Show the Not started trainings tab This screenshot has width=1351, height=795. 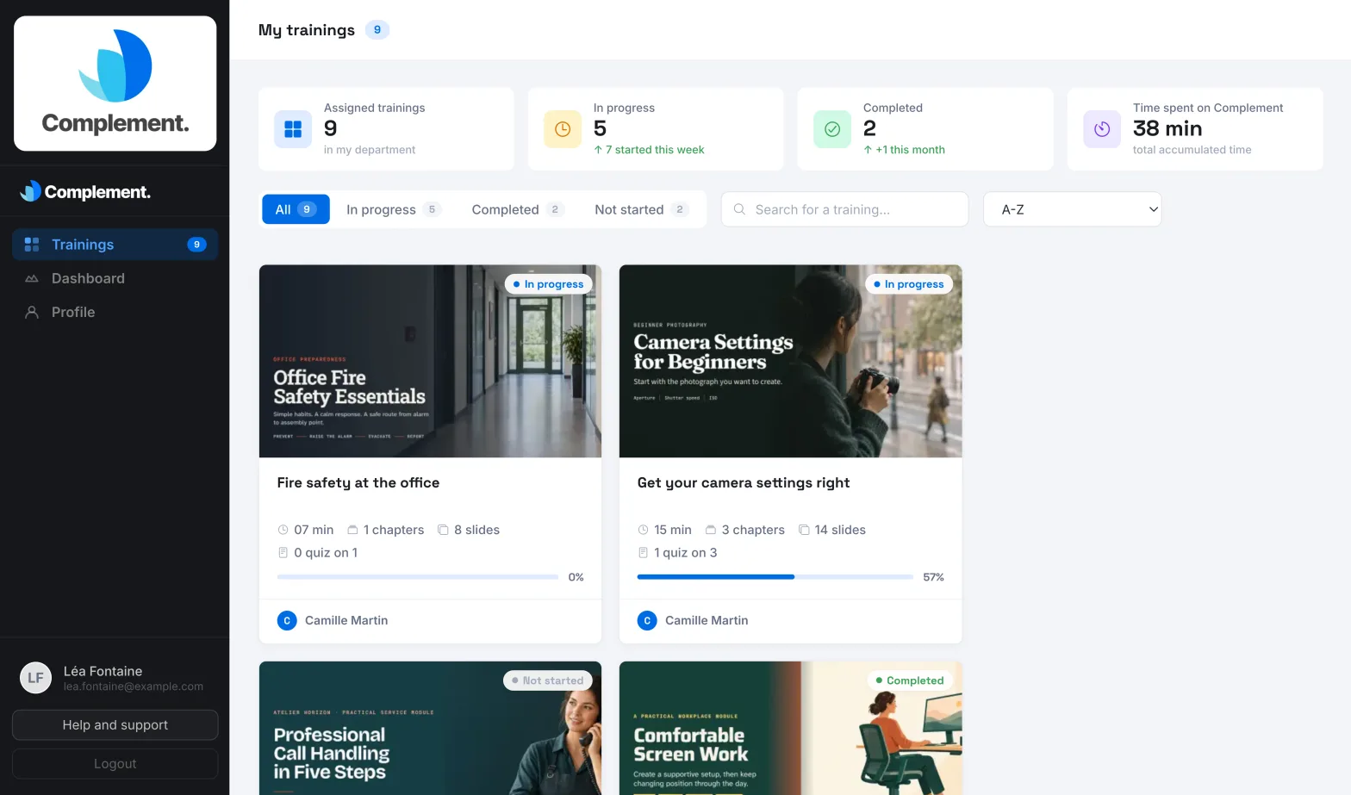coord(641,209)
